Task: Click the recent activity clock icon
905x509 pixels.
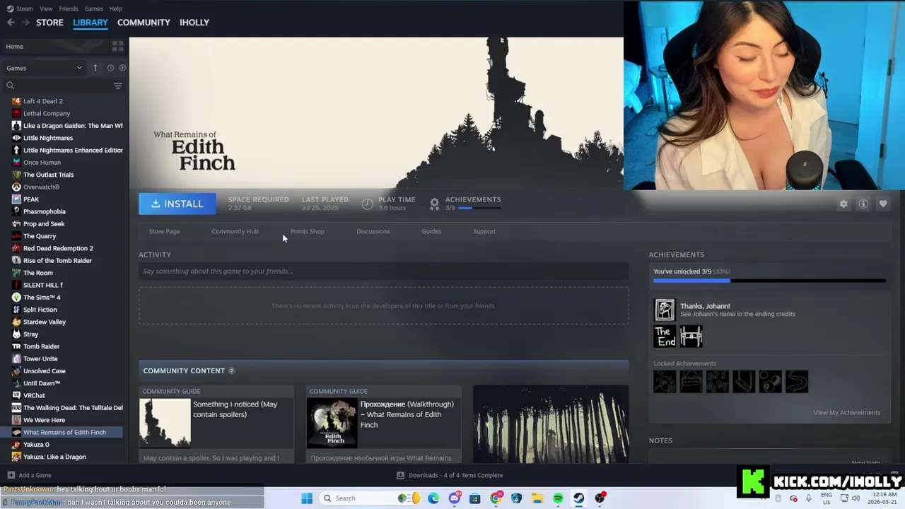Action: pyautogui.click(x=110, y=68)
